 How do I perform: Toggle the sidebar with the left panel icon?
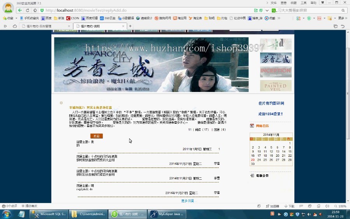(x=5, y=26)
